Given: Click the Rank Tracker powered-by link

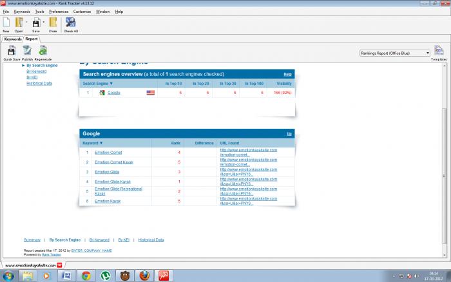Looking at the screenshot, I should (51, 255).
